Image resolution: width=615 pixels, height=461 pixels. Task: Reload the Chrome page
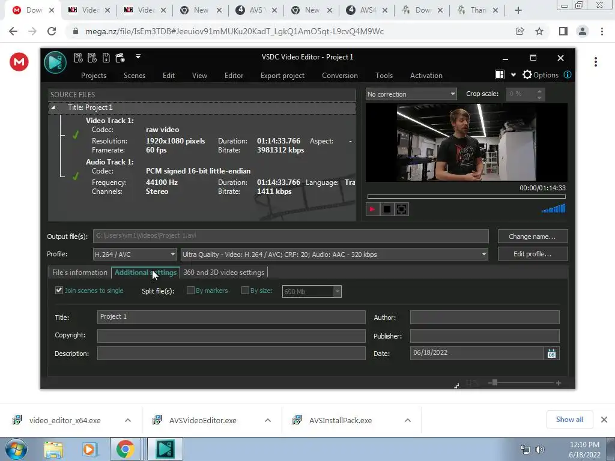tap(52, 31)
